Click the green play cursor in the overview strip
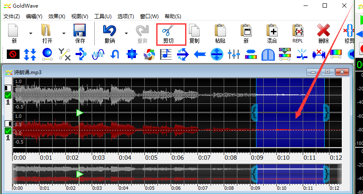363x194 pixels. 80,175
